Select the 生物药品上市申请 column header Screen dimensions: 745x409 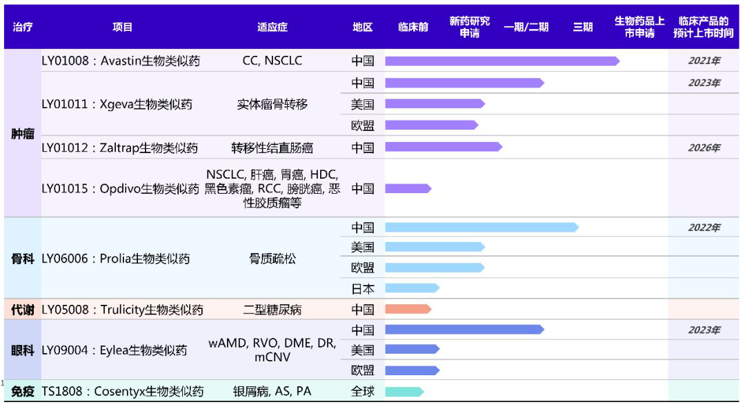click(639, 27)
